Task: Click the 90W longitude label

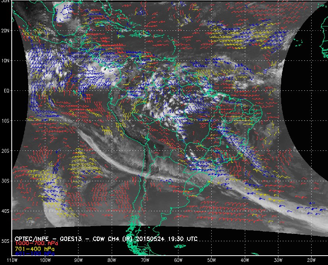Action: (x=78, y=260)
